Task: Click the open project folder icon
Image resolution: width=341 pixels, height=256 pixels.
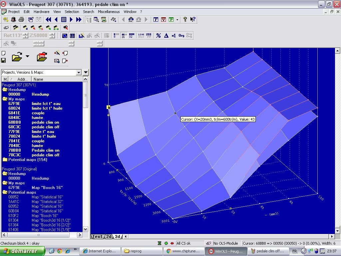Action: click(x=17, y=57)
